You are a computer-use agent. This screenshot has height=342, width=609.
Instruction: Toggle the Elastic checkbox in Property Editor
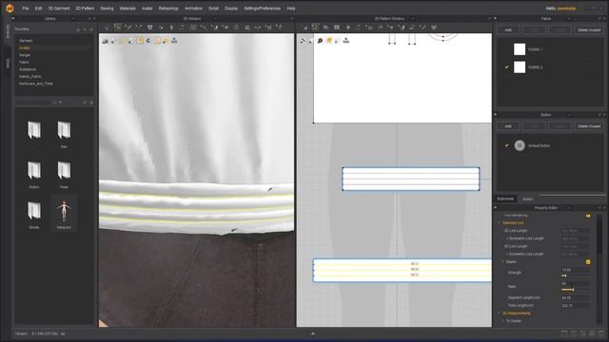(x=588, y=262)
